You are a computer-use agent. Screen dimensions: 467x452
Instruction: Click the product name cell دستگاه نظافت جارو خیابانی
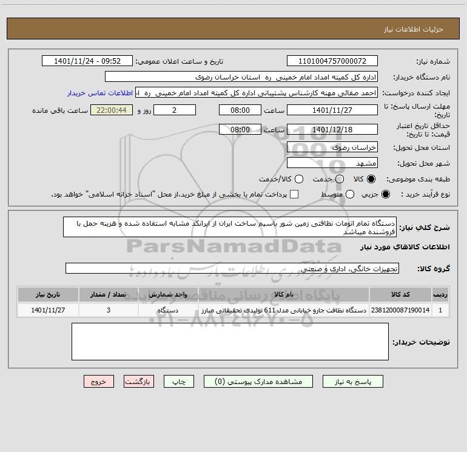click(x=284, y=310)
